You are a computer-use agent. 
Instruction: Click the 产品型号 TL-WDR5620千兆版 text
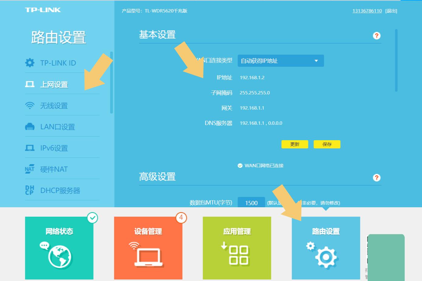point(154,11)
